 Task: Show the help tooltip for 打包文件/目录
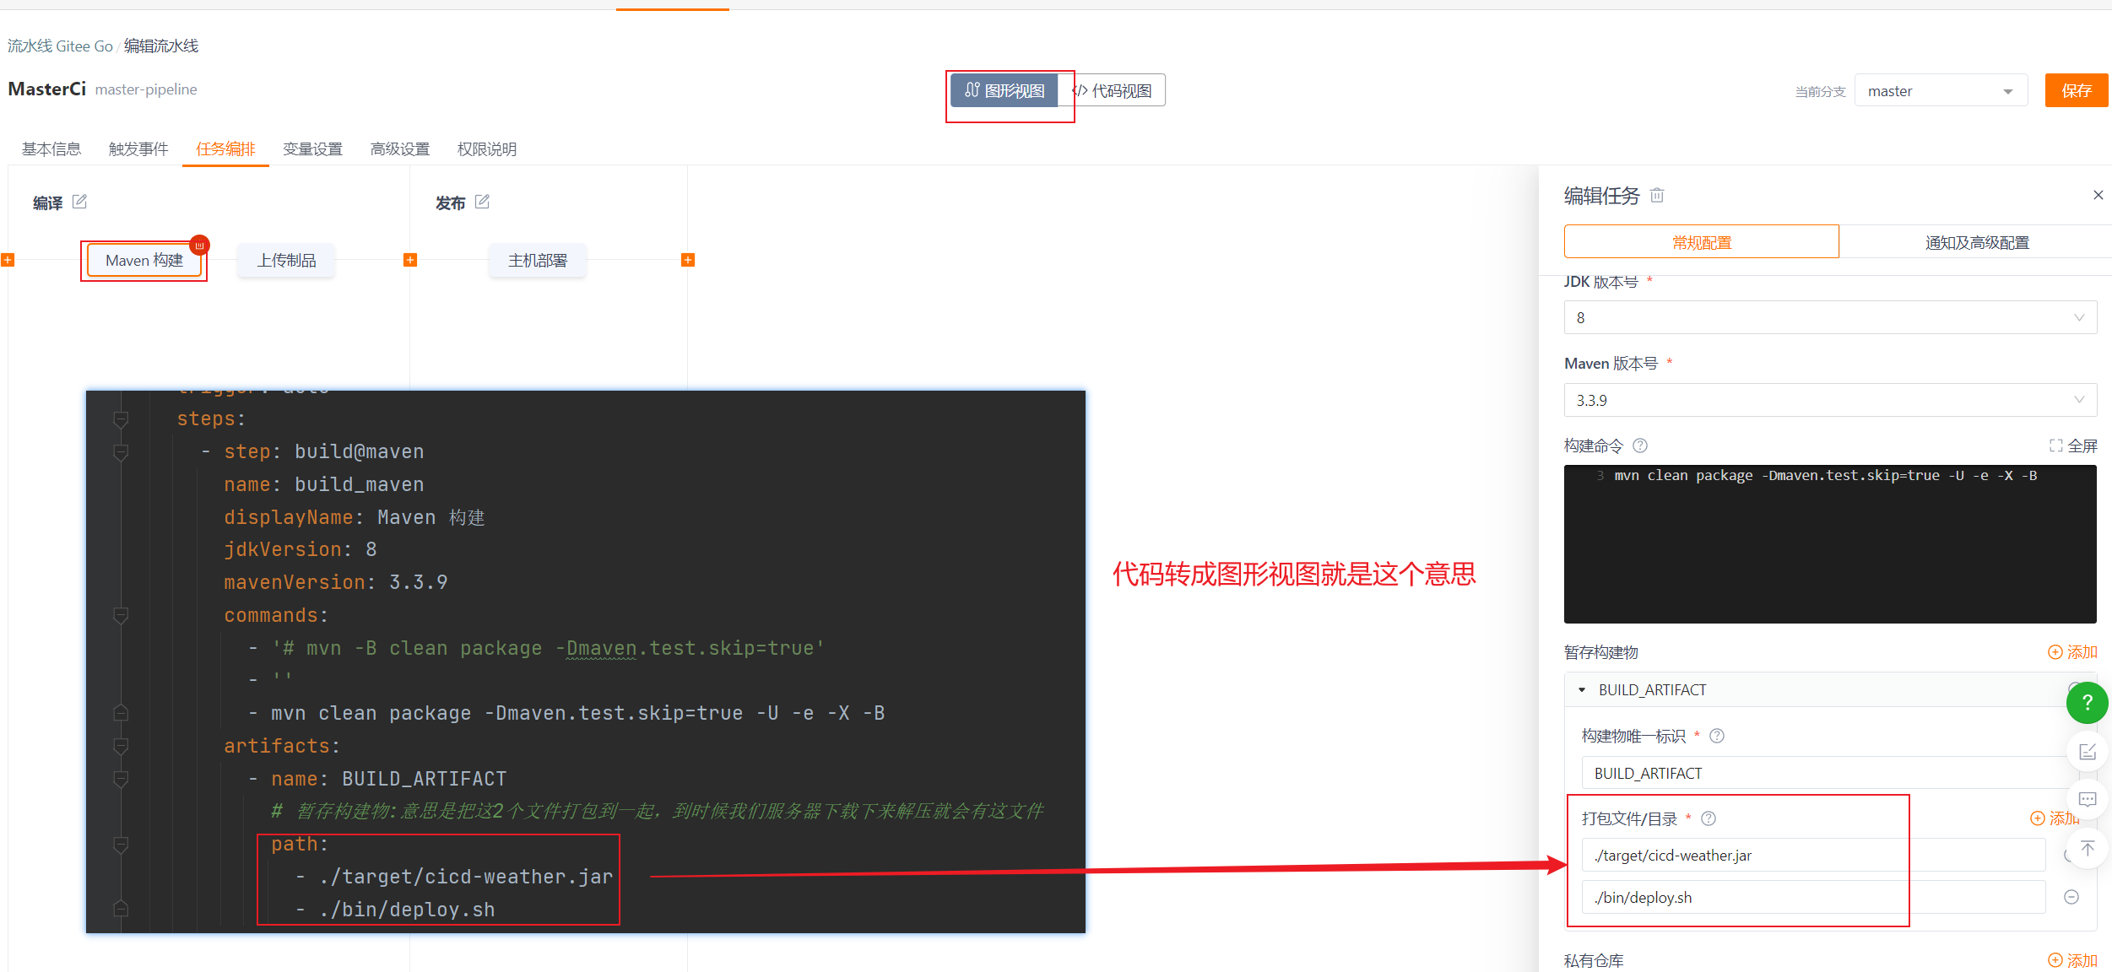pyautogui.click(x=1709, y=818)
